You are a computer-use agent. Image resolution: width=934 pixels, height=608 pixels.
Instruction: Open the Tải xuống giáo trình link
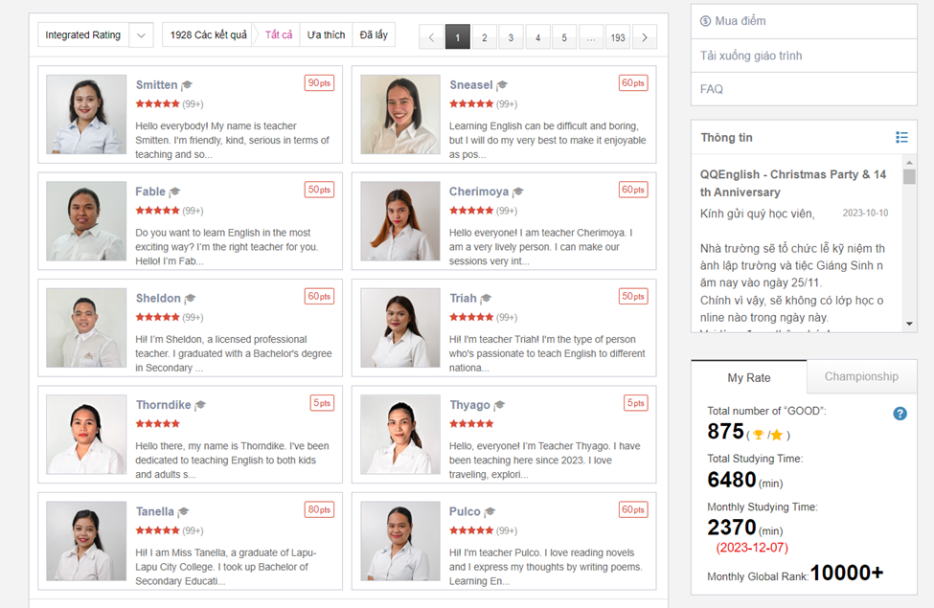click(751, 56)
